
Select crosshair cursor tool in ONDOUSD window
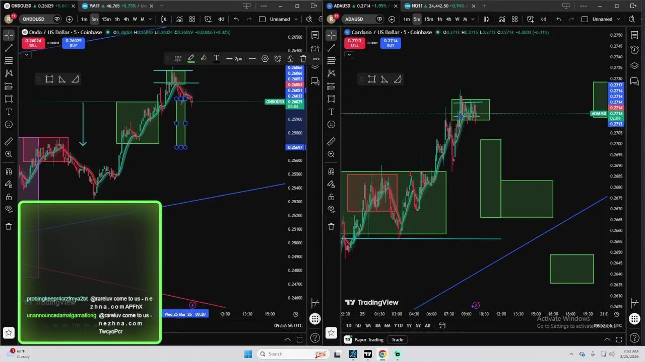point(9,35)
